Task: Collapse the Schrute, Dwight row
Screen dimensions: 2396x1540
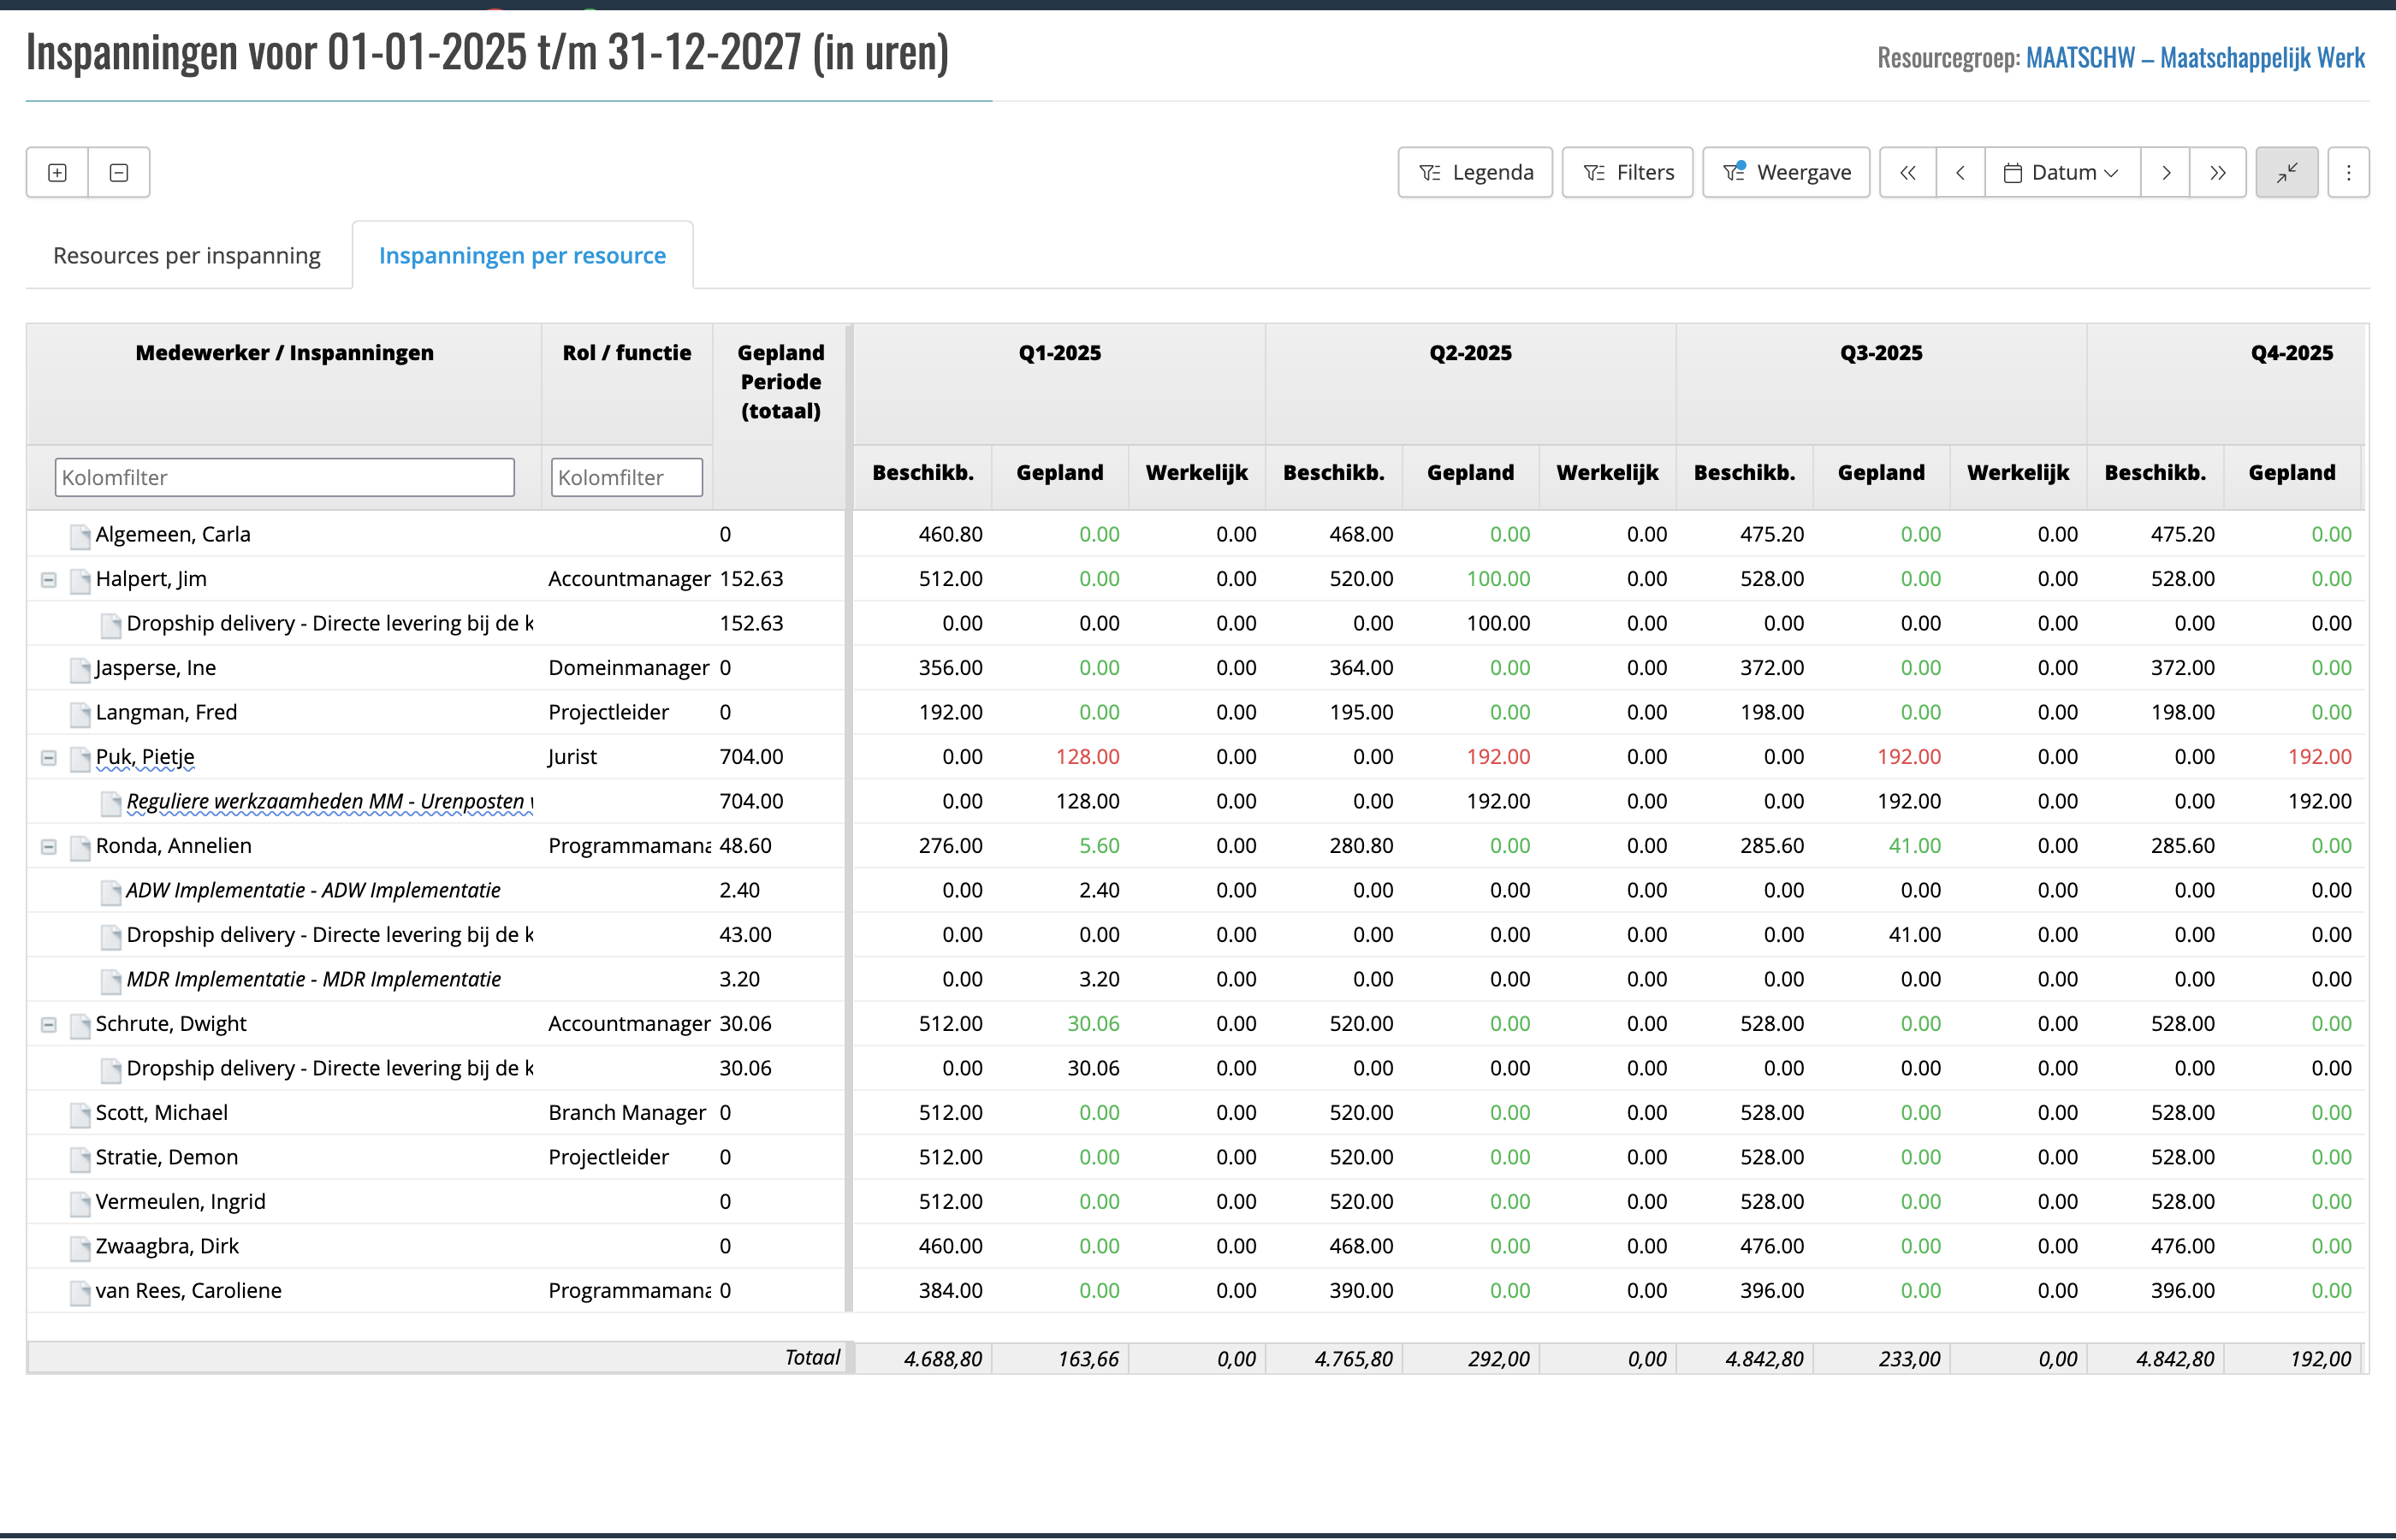Action: pos(48,1025)
